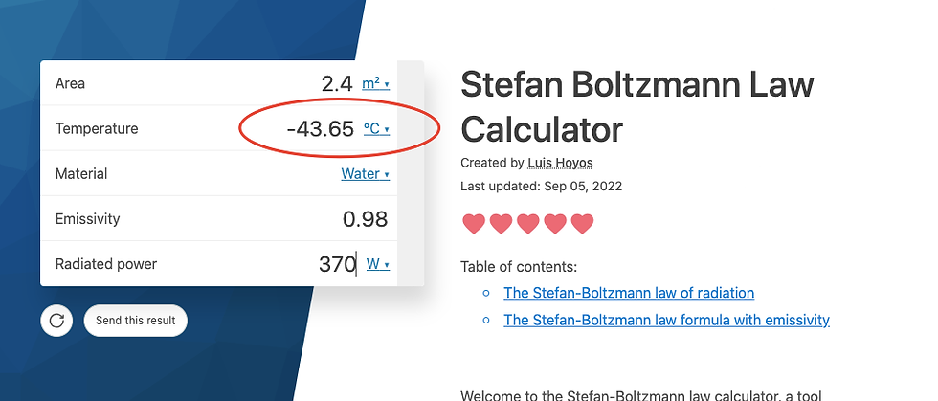Click the Send this result button
The width and height of the screenshot is (938, 401).
pos(136,321)
